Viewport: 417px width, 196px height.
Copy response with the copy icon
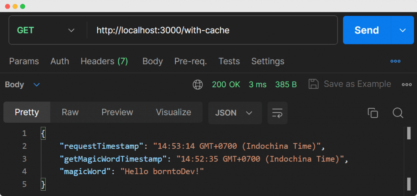(373, 113)
